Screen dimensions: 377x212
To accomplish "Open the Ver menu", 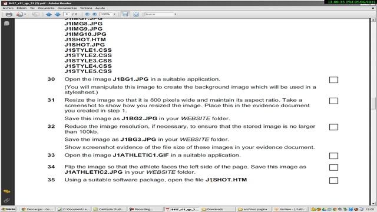I will click(32, 8).
